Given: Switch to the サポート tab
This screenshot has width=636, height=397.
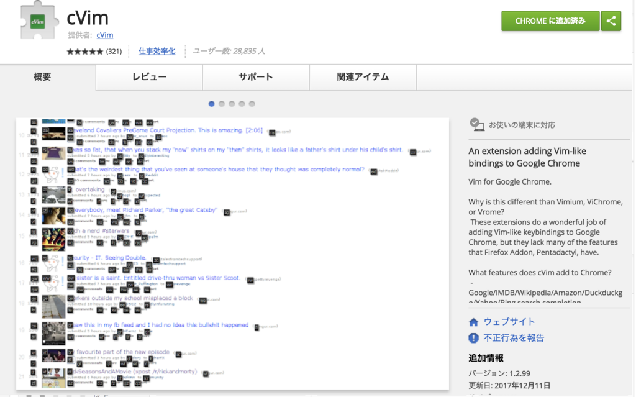Looking at the screenshot, I should coord(256,77).
